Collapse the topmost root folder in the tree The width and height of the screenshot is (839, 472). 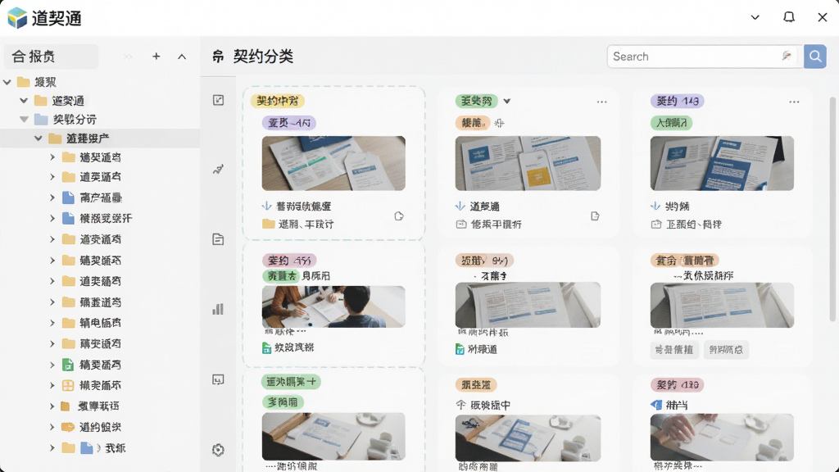[7, 82]
